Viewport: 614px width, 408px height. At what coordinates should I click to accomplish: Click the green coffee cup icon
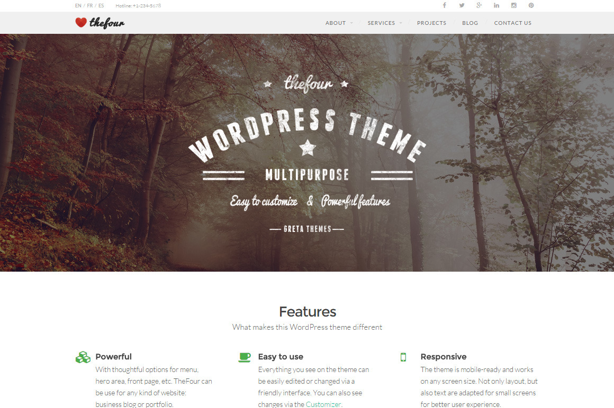pyautogui.click(x=245, y=357)
